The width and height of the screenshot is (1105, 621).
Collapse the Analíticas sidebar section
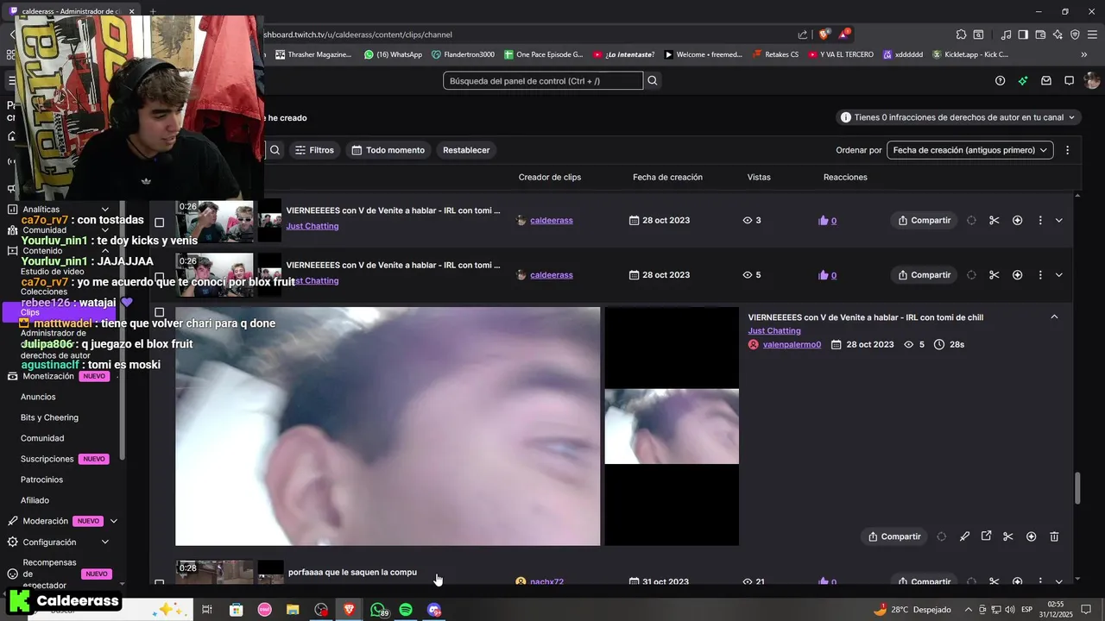click(105, 210)
